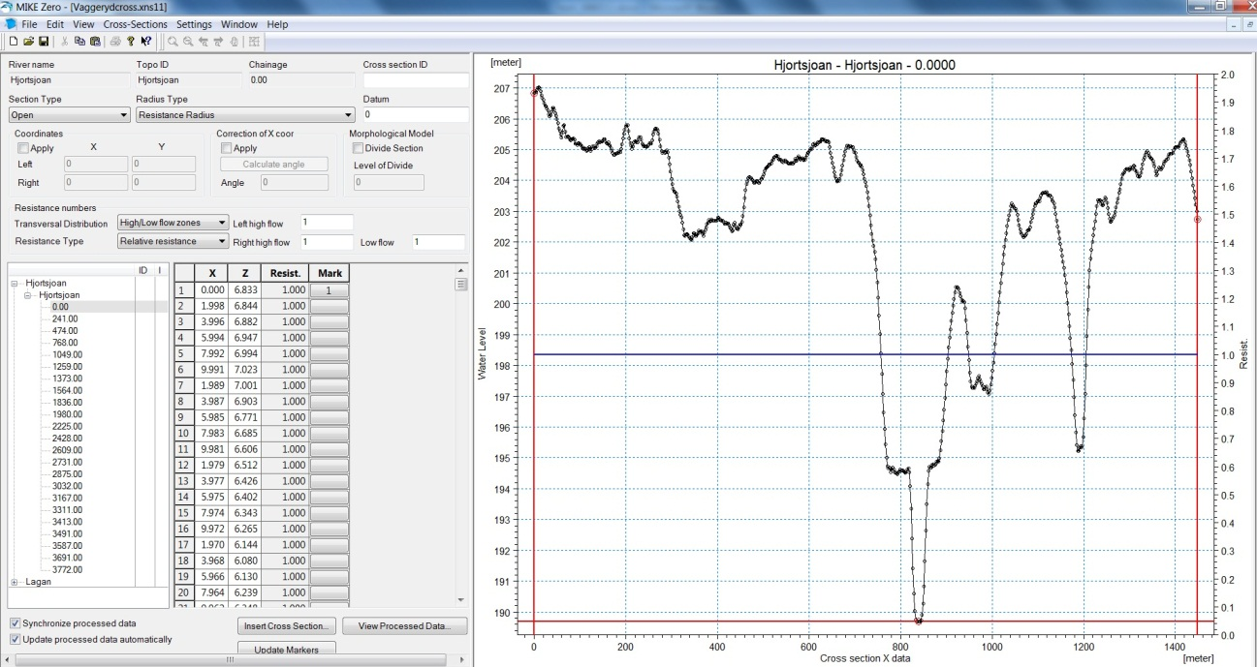Click the Zoom out magnifier icon

(188, 42)
